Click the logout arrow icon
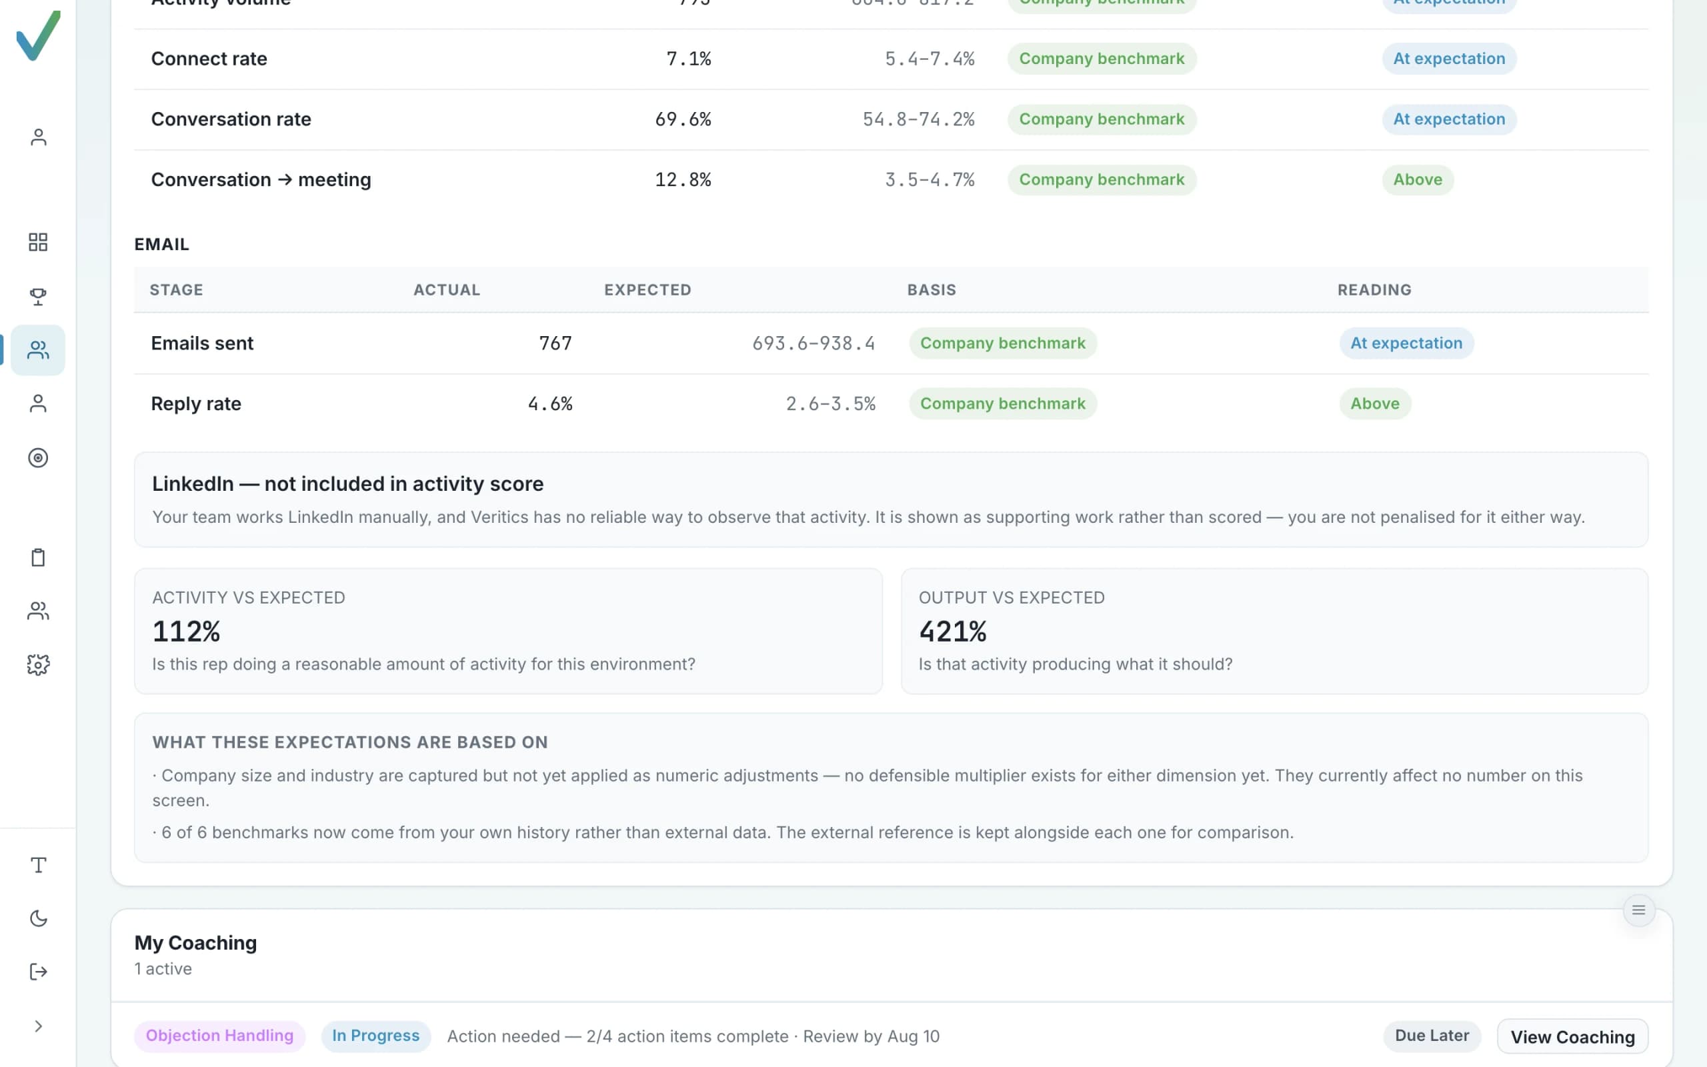The height and width of the screenshot is (1067, 1707). [38, 972]
